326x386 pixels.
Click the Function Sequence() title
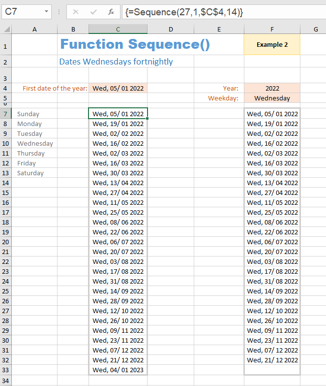pos(135,44)
